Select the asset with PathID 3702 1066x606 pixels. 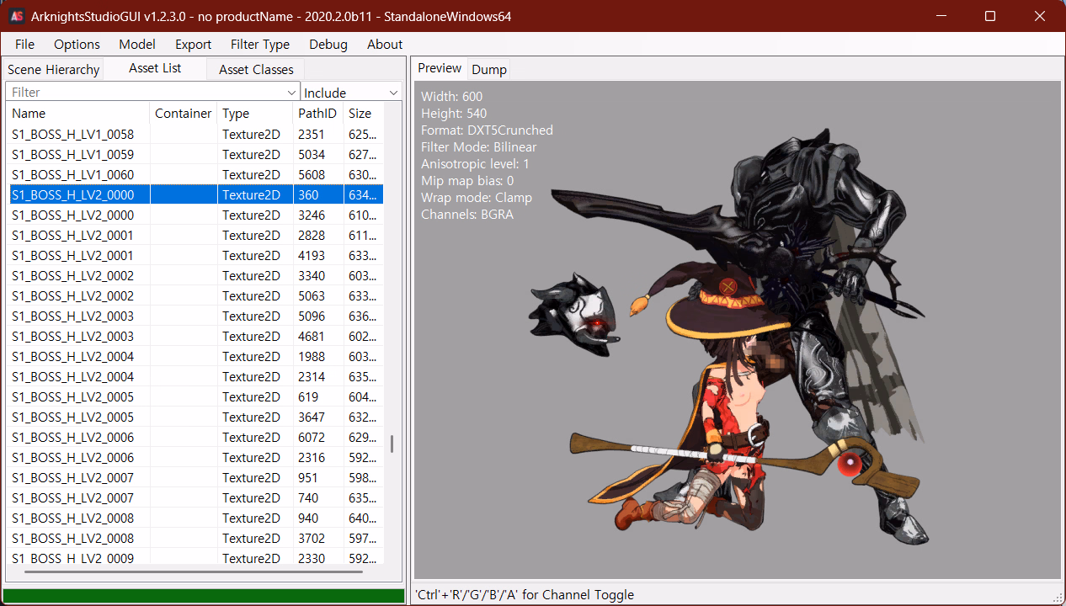[x=196, y=538]
